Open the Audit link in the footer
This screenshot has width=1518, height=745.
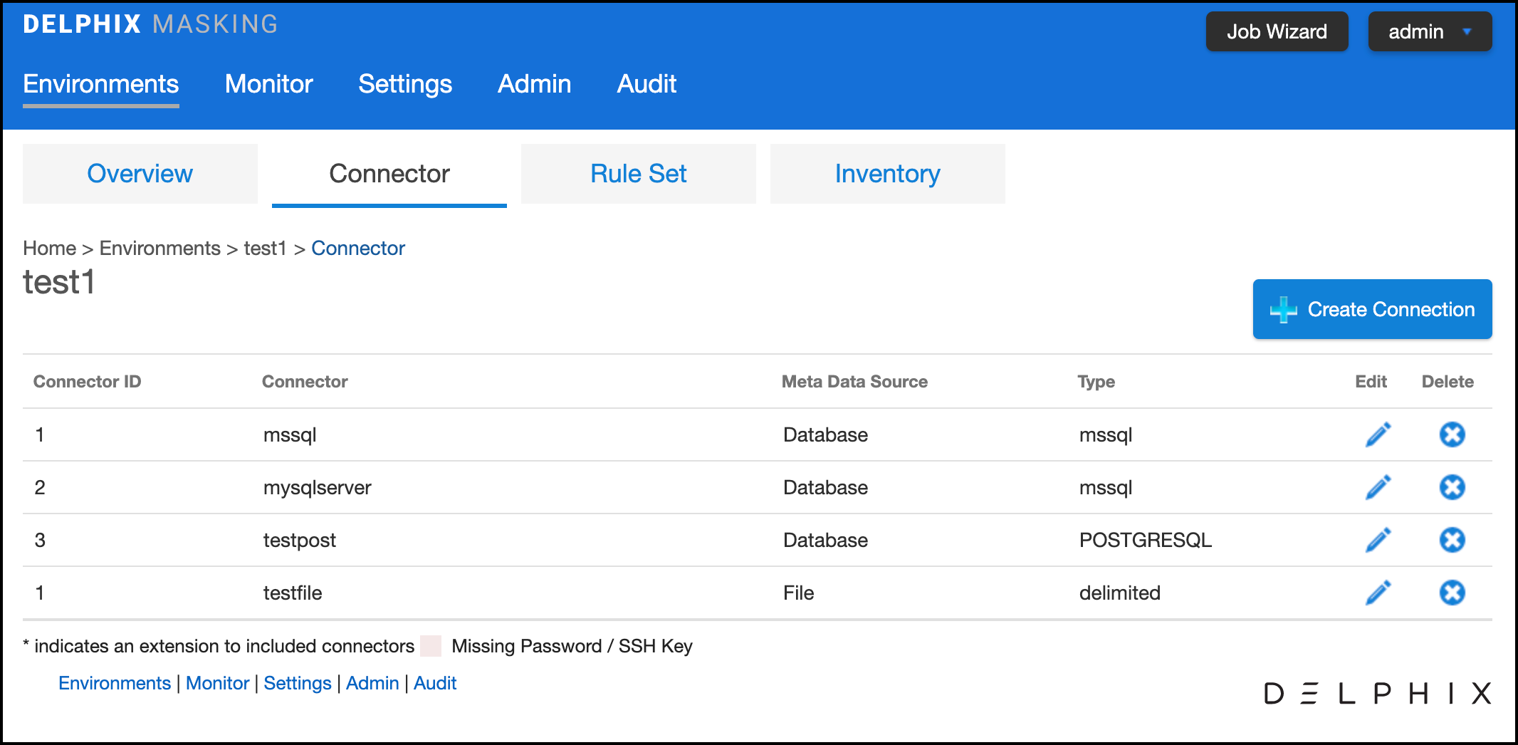(435, 682)
